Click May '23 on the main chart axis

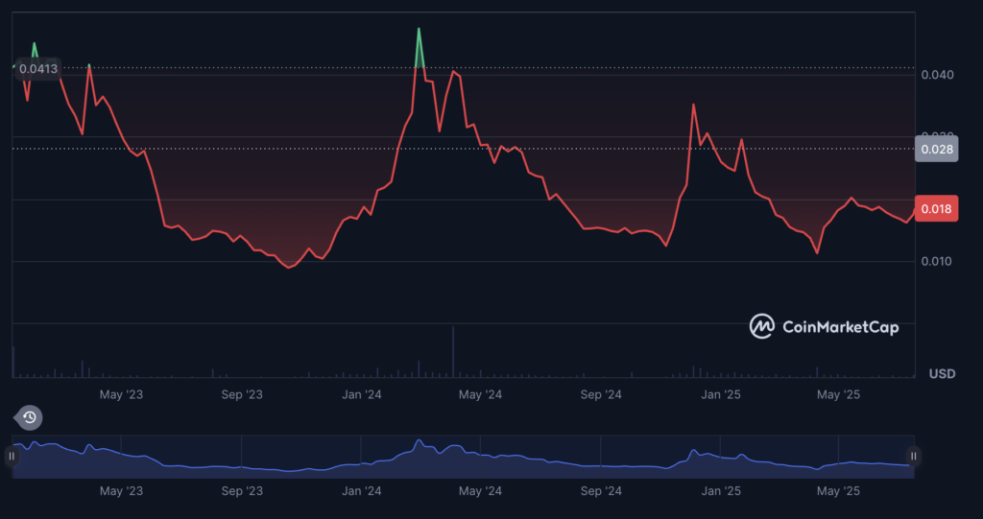[122, 394]
